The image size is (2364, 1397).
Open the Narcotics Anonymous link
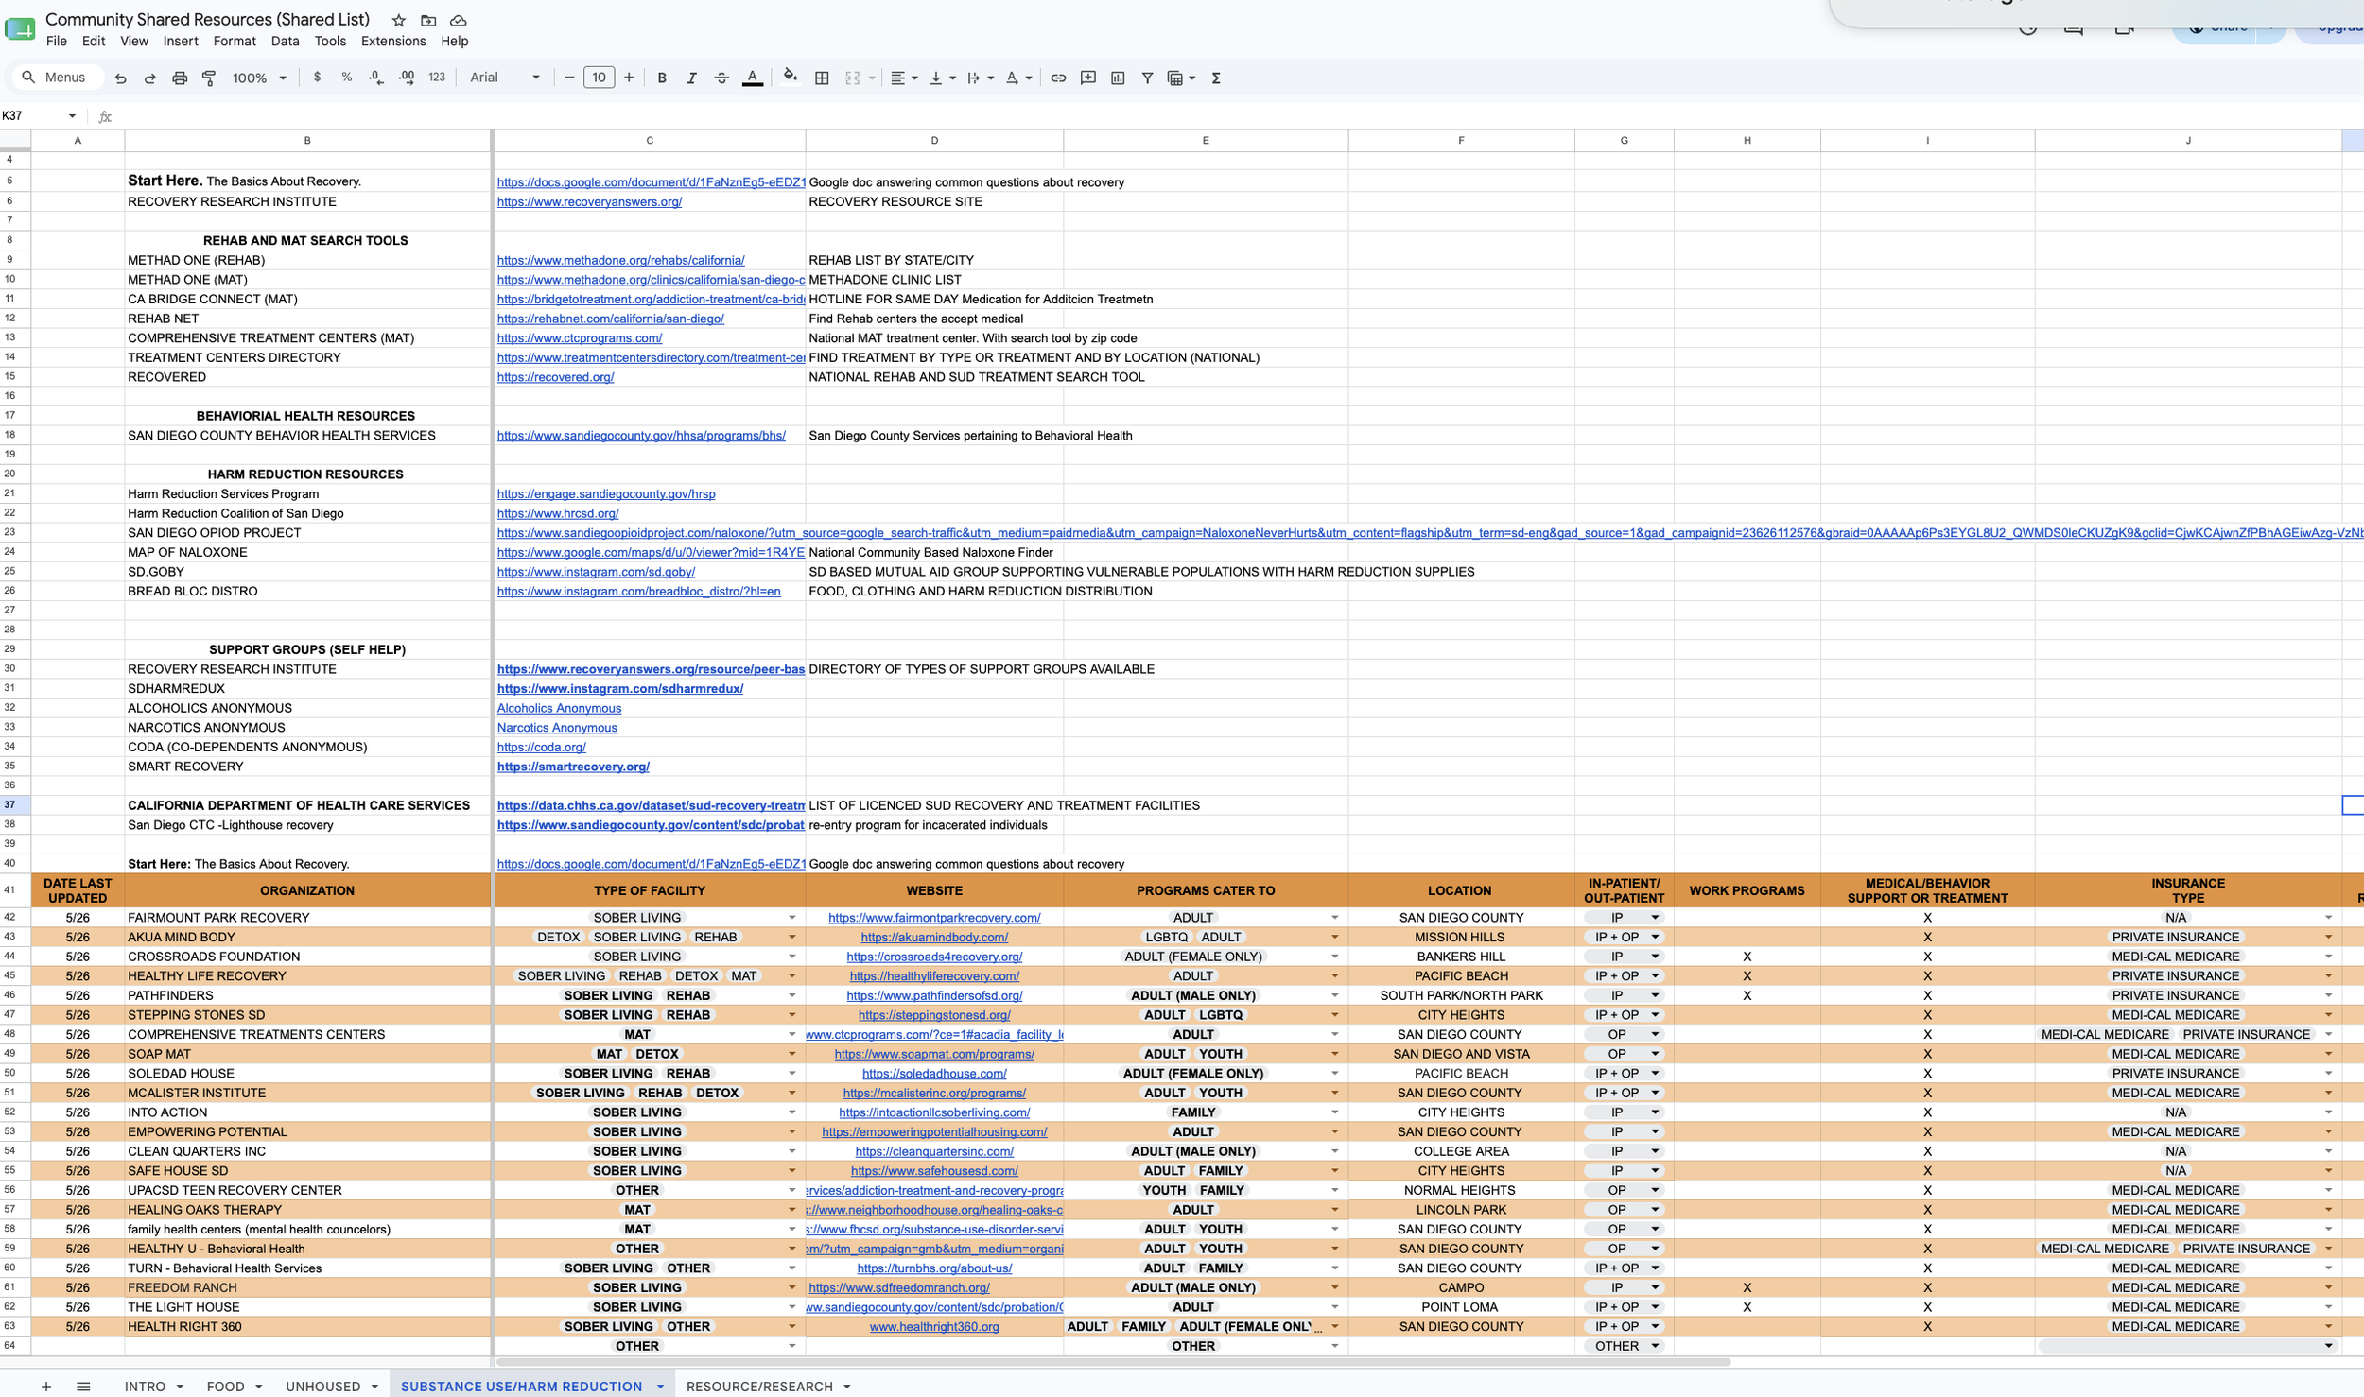point(557,728)
